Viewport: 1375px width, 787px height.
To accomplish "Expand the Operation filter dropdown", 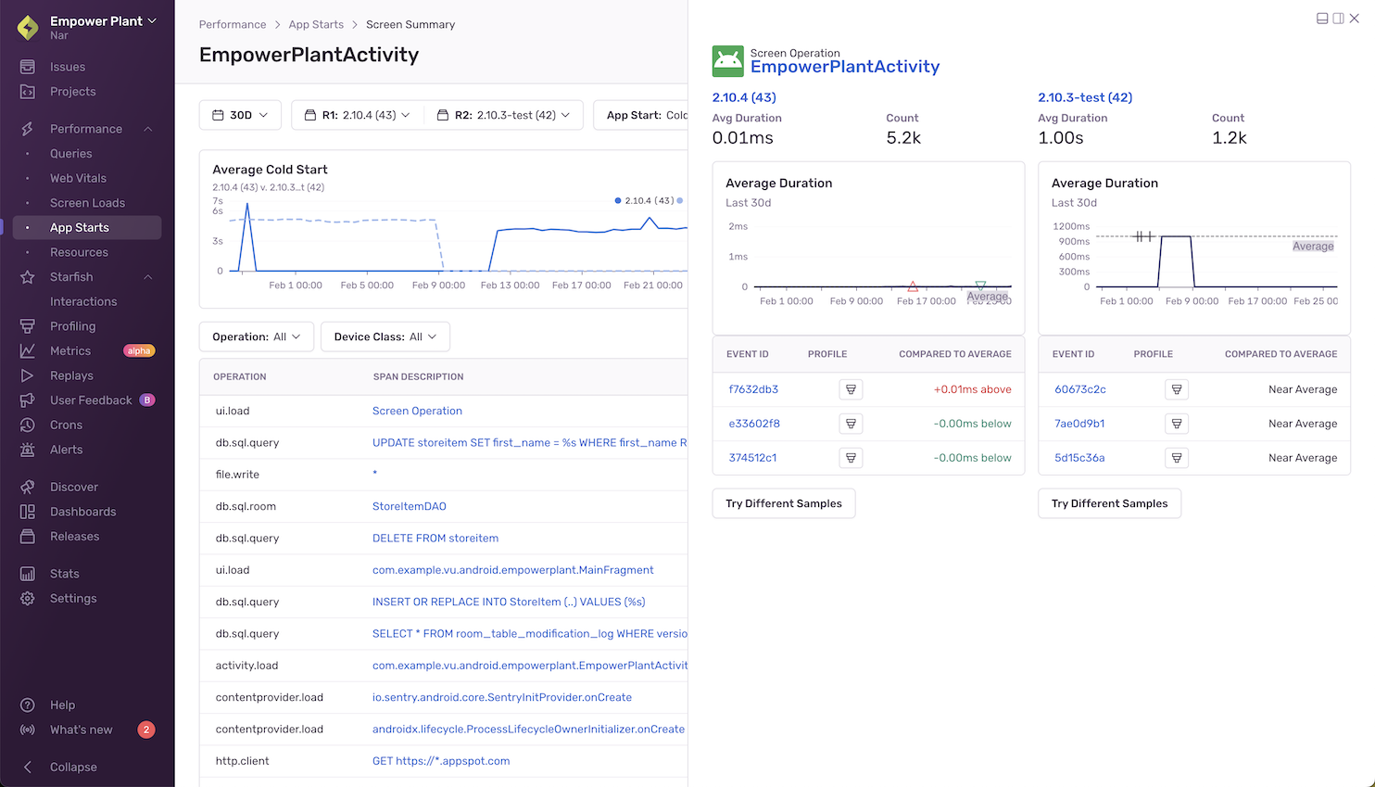I will [x=256, y=336].
